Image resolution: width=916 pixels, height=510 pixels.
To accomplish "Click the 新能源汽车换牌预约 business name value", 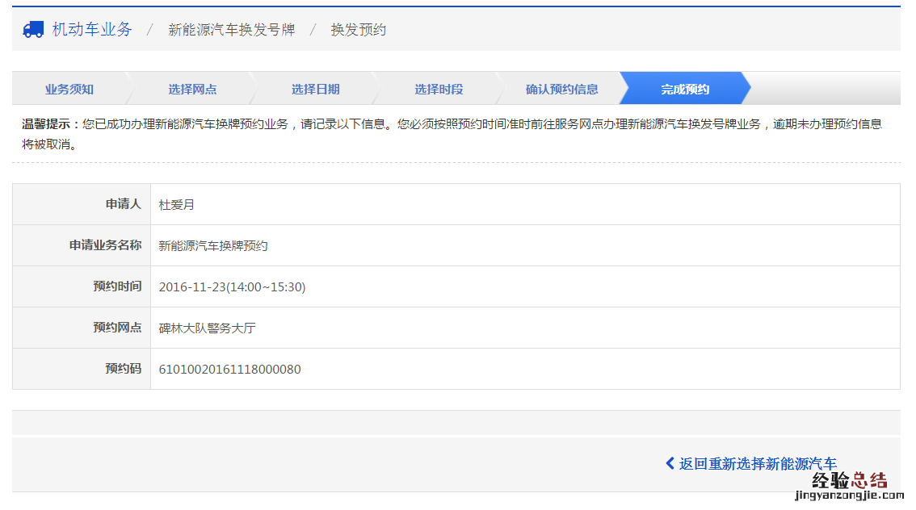I will point(213,246).
